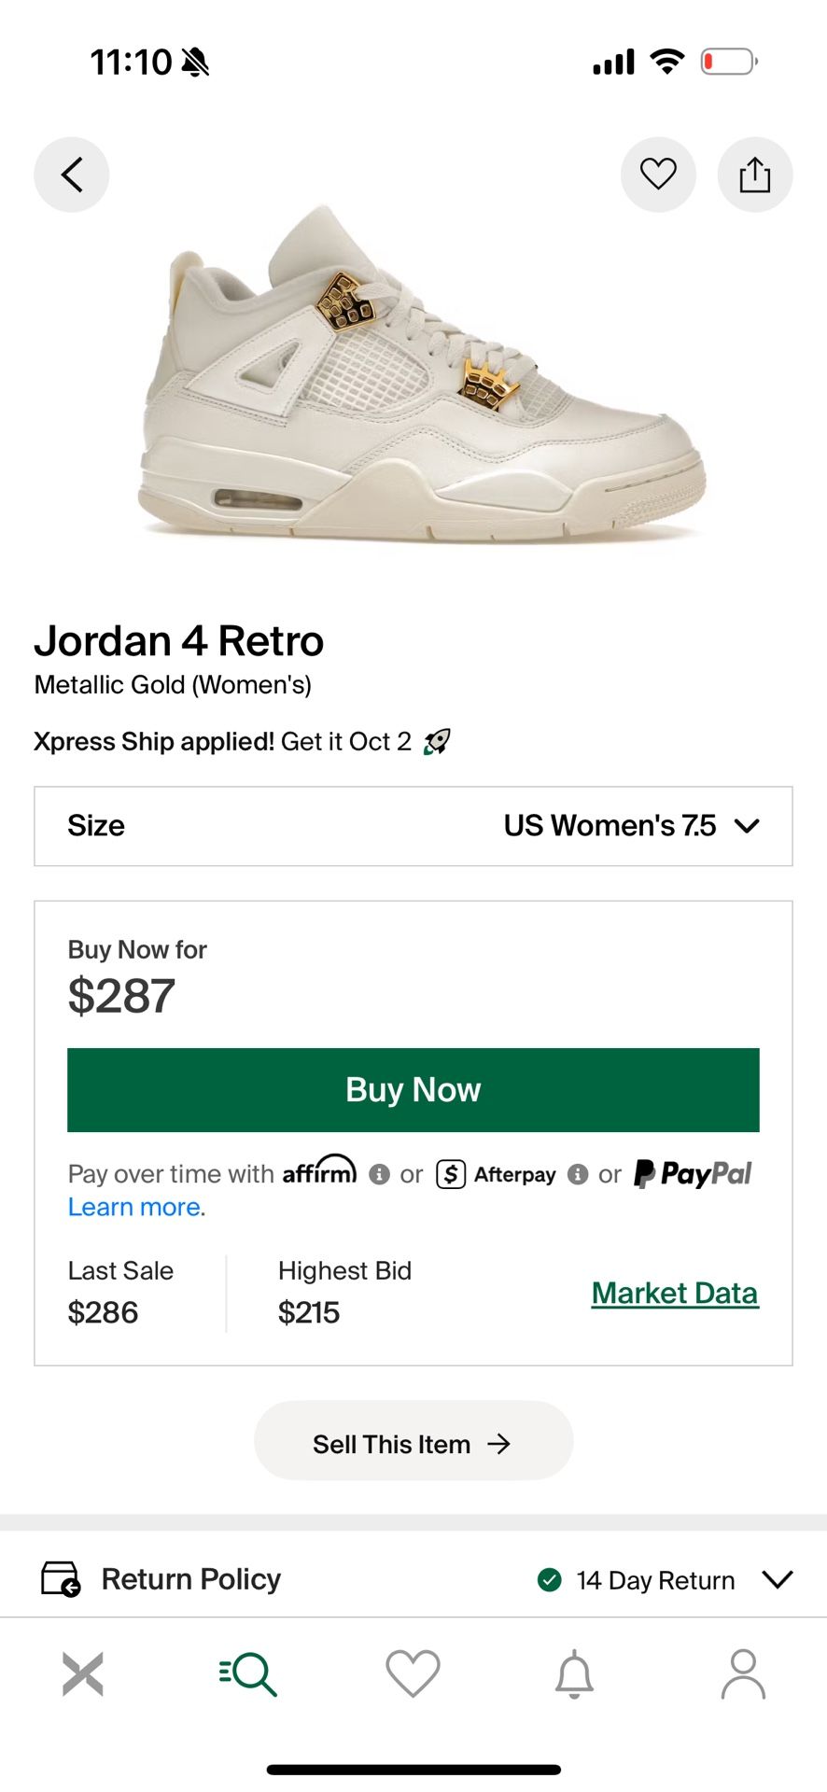Viewport: 827px width, 1792px height.
Task: Open the Size dropdown
Action: coord(413,826)
